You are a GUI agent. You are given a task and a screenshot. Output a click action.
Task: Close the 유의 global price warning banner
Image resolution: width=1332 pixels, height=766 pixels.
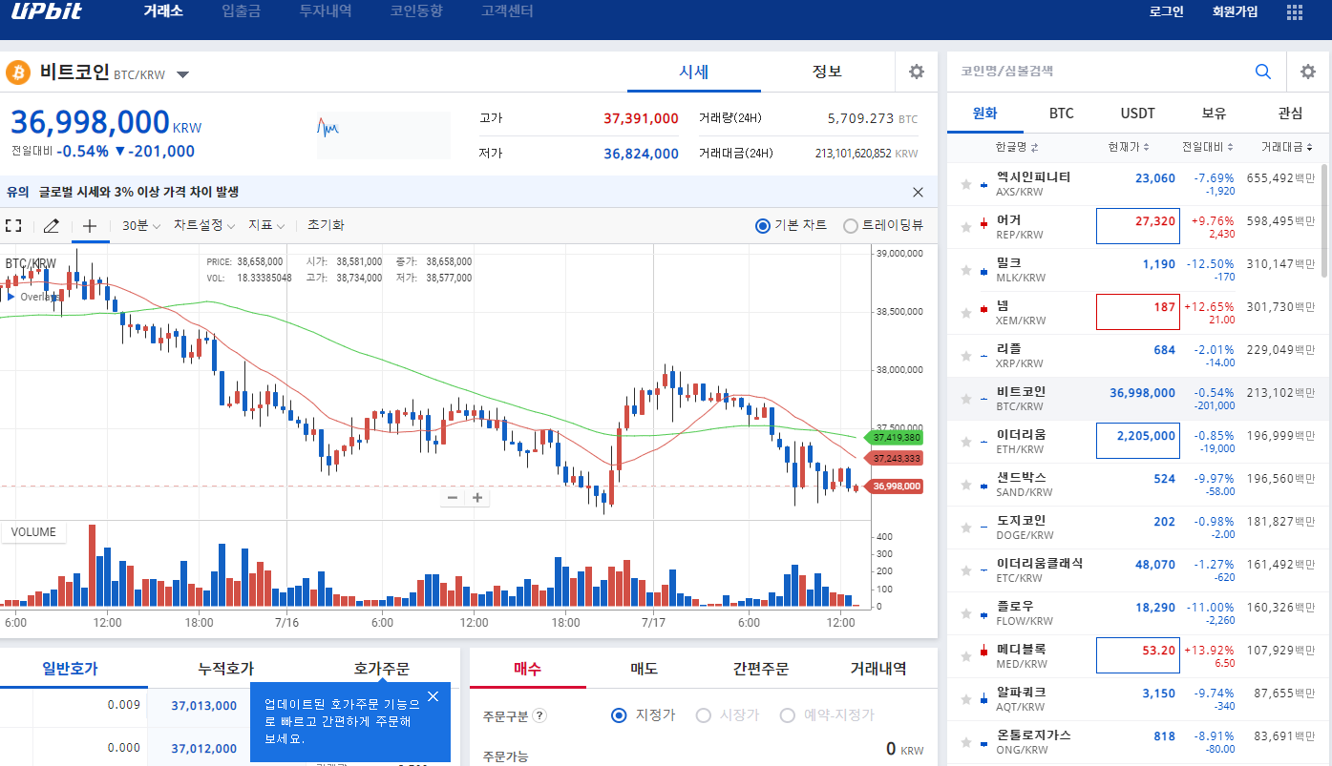pyautogui.click(x=919, y=192)
